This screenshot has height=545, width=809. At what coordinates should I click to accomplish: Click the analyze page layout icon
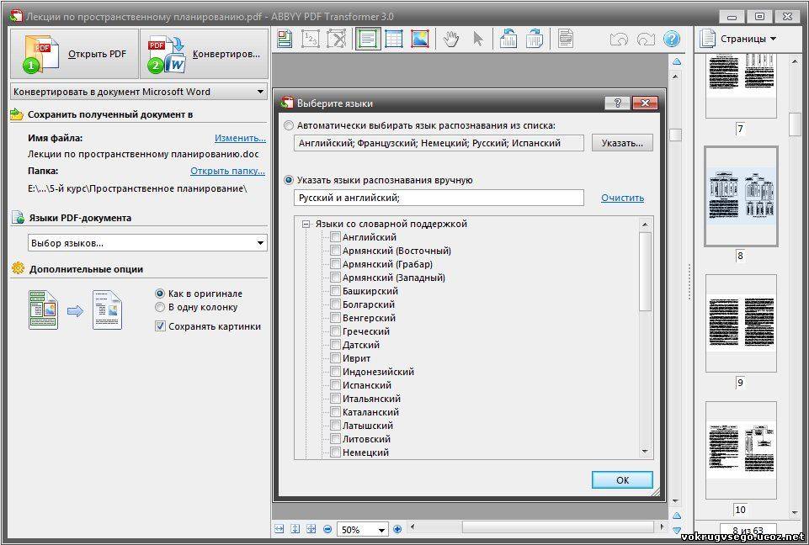[285, 39]
